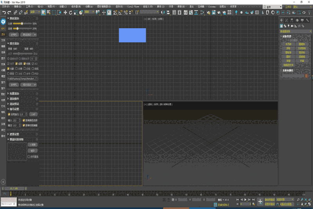Toggle the AO checkbox
313x209 pixels.
[x=33, y=64]
